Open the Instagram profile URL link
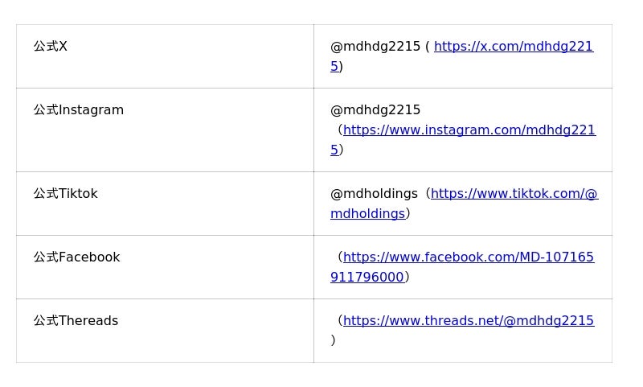 coord(469,130)
